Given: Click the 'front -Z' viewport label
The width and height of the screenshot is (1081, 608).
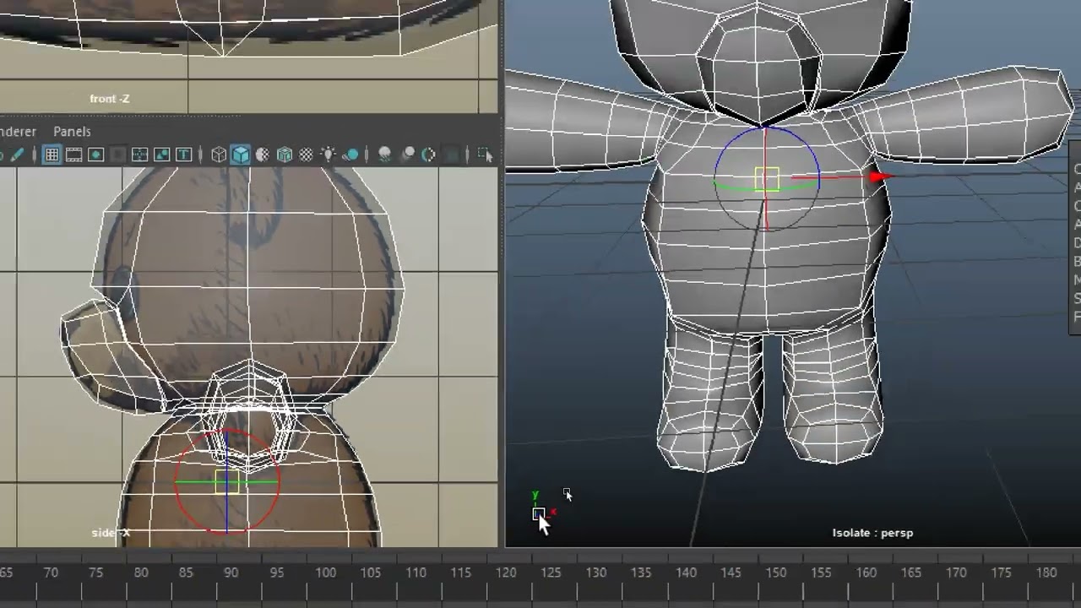Looking at the screenshot, I should pos(110,99).
